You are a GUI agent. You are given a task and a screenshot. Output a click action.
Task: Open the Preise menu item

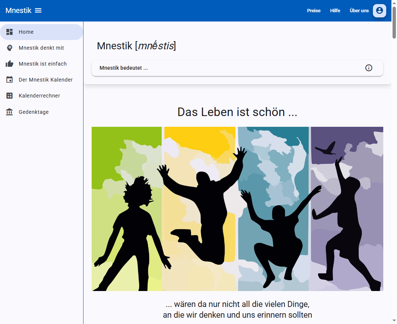pyautogui.click(x=314, y=10)
